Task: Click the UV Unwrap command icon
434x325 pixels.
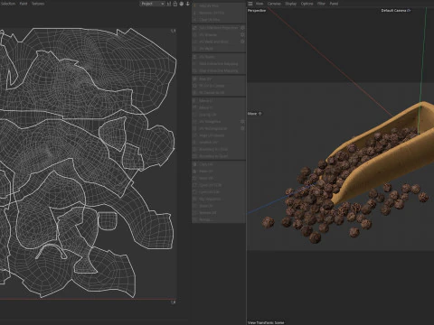Action: coord(194,34)
